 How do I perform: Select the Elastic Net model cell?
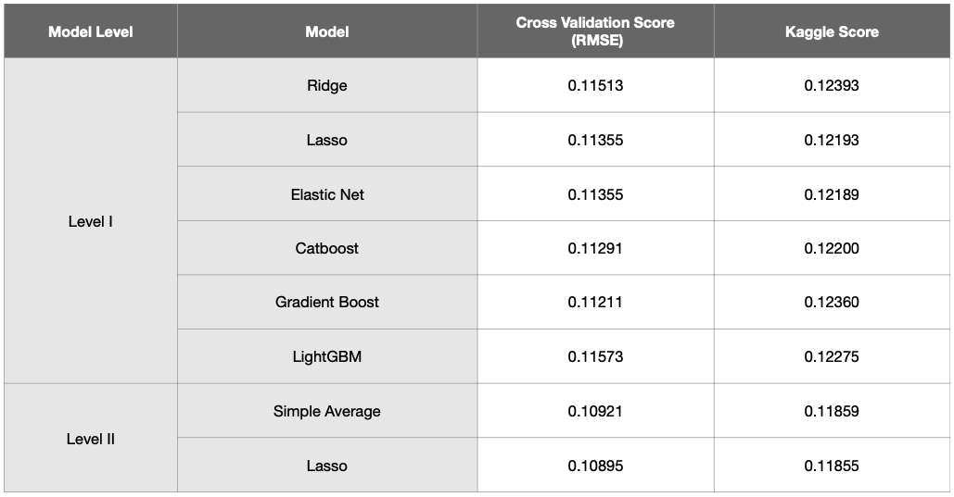pos(327,194)
